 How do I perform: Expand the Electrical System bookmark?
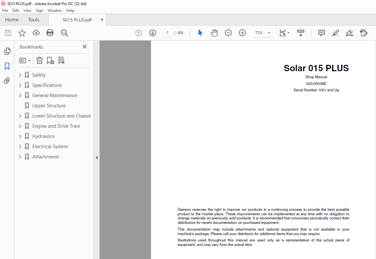tap(20, 147)
